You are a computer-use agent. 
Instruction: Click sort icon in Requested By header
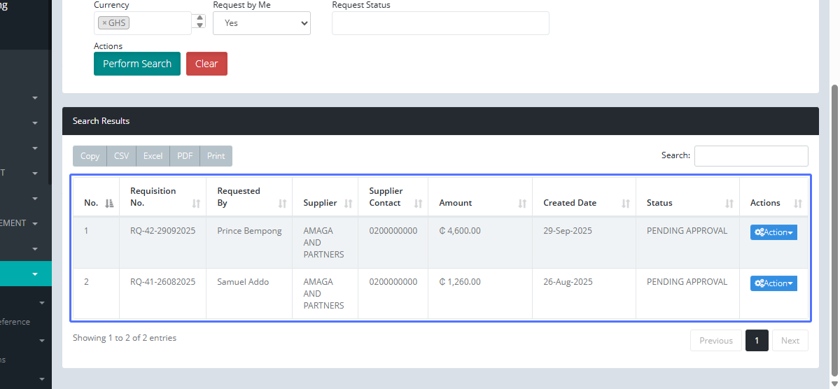coord(282,204)
